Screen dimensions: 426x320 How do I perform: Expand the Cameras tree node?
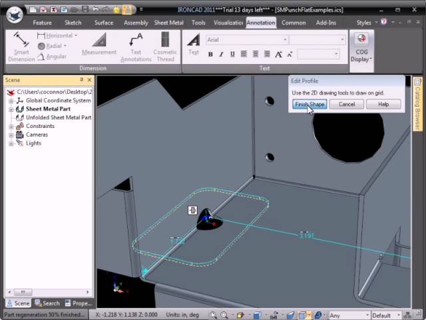pos(11,135)
